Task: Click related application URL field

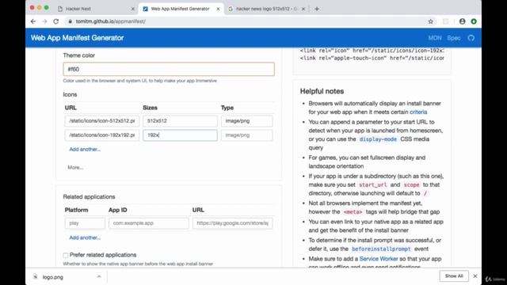Action: (x=232, y=223)
